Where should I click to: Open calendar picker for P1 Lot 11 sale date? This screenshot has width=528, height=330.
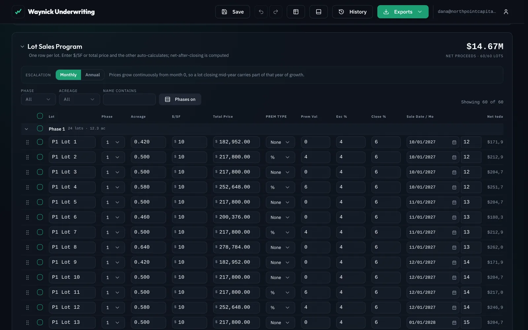(x=454, y=292)
